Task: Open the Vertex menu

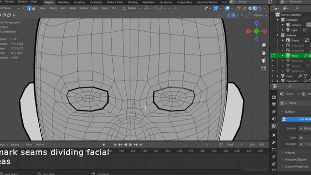Action: 84,8
